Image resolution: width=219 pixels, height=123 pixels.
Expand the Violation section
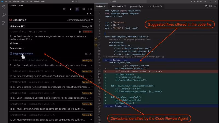(16, 43)
